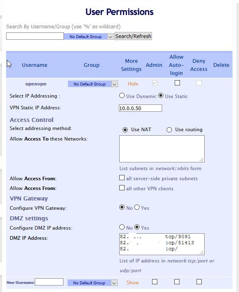
Task: Expand the openvpn user group dropdown
Action: (x=93, y=84)
